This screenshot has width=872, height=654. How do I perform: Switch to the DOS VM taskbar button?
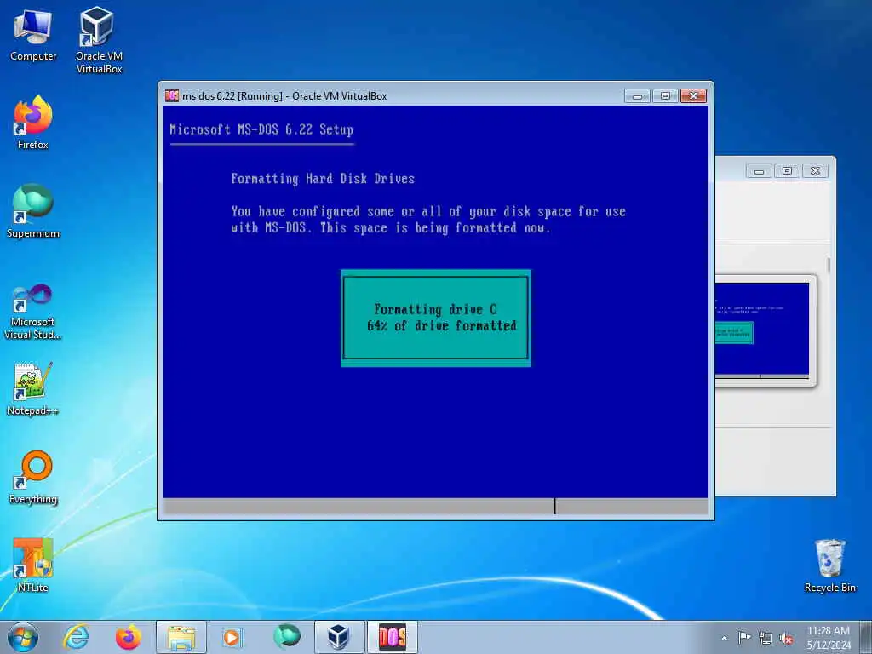(x=392, y=637)
